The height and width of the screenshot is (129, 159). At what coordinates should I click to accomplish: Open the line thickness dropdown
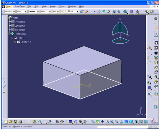click(38, 12)
